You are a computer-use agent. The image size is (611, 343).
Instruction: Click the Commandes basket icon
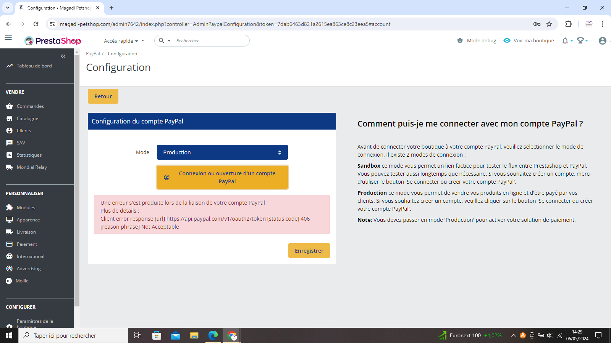10,106
